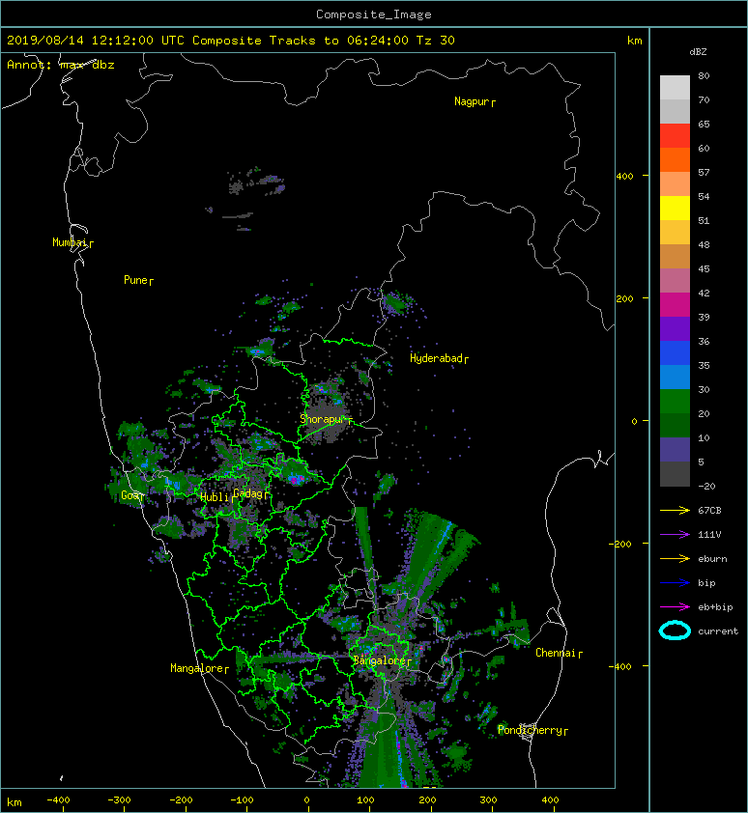Click the 'Tz 30' text in header
748x813 pixels.
(436, 41)
